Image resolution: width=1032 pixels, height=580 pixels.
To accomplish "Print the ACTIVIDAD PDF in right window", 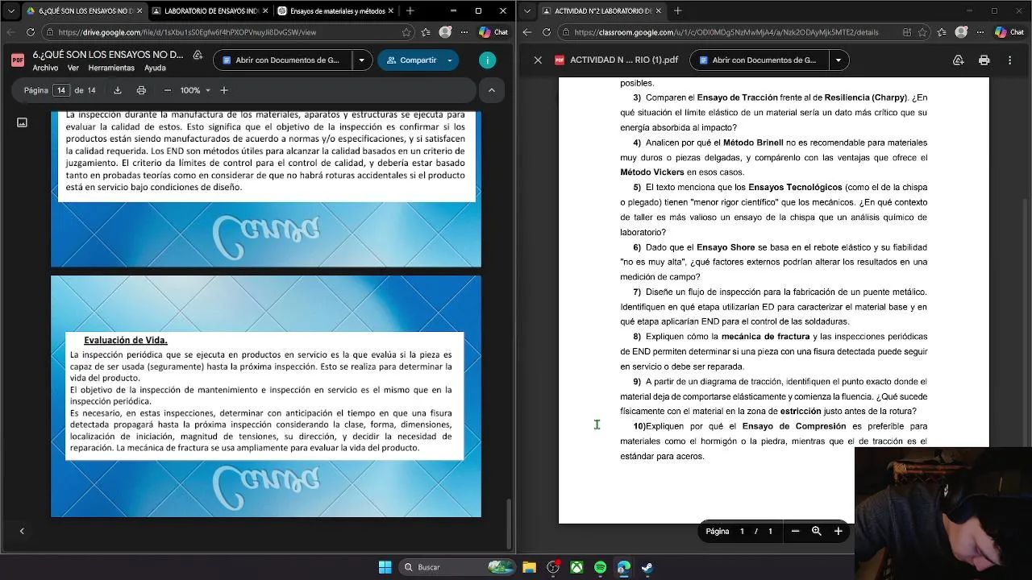I will pyautogui.click(x=984, y=60).
